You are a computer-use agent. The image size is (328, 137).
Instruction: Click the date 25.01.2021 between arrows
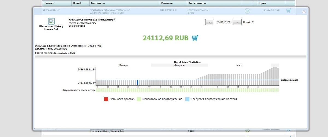coord(223,22)
